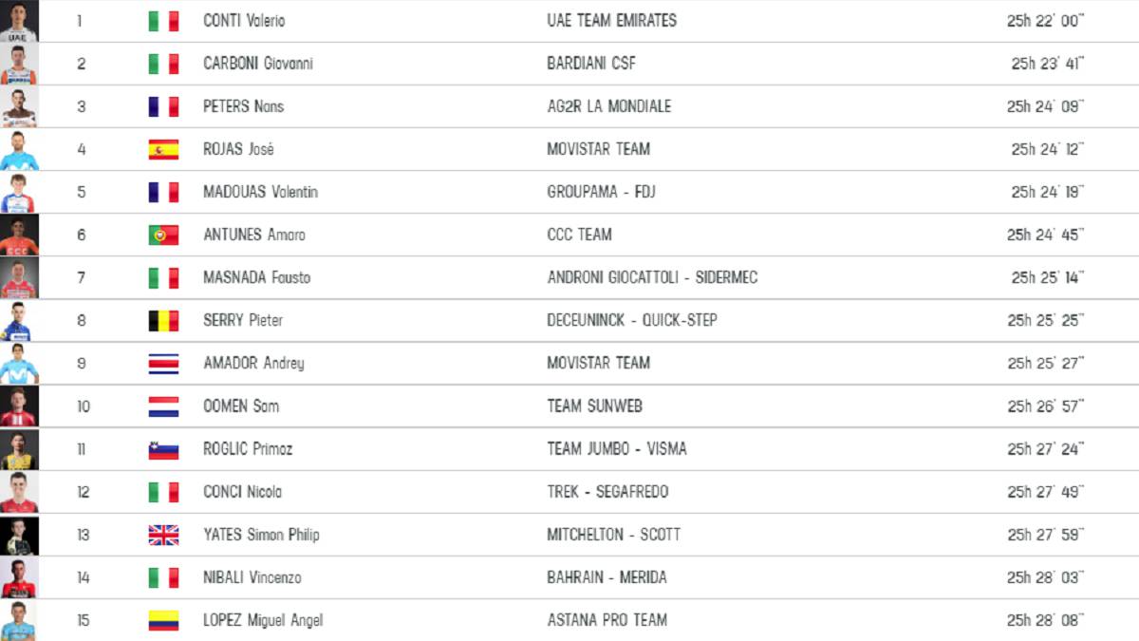Open the TREK - SEGAFREDO team link
Viewport: 1139px width, 641px height.
[x=607, y=492]
